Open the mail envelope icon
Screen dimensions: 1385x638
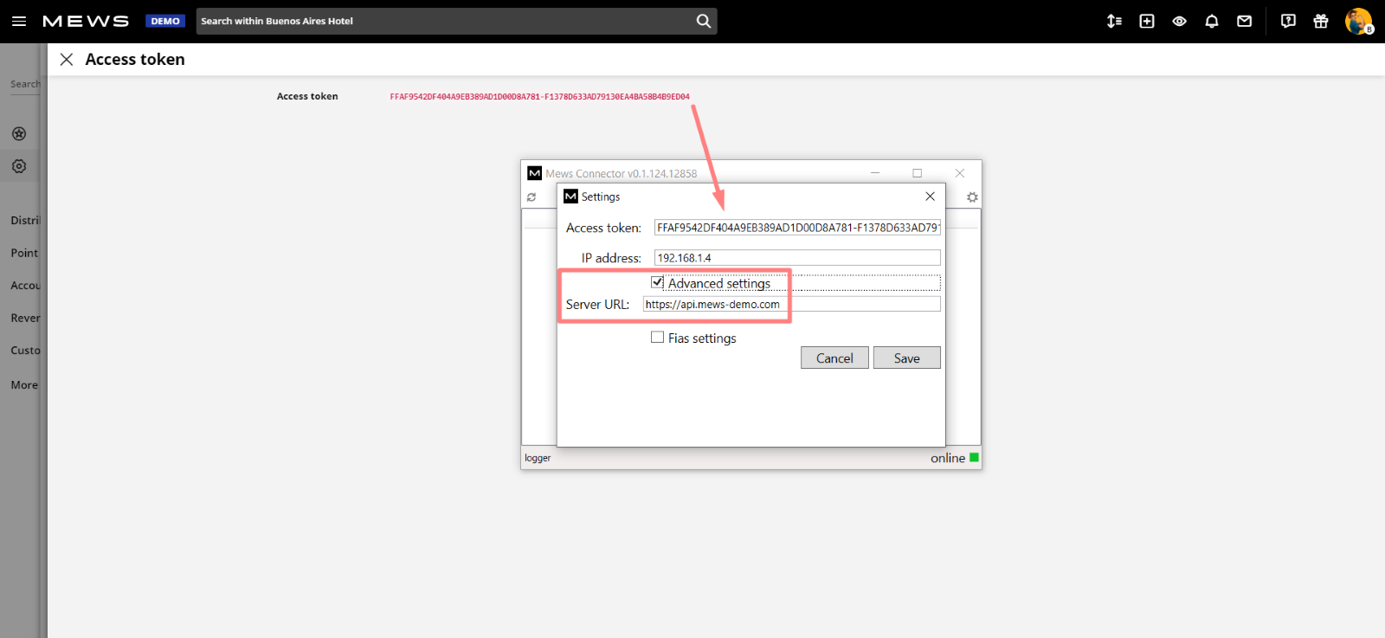(1244, 21)
